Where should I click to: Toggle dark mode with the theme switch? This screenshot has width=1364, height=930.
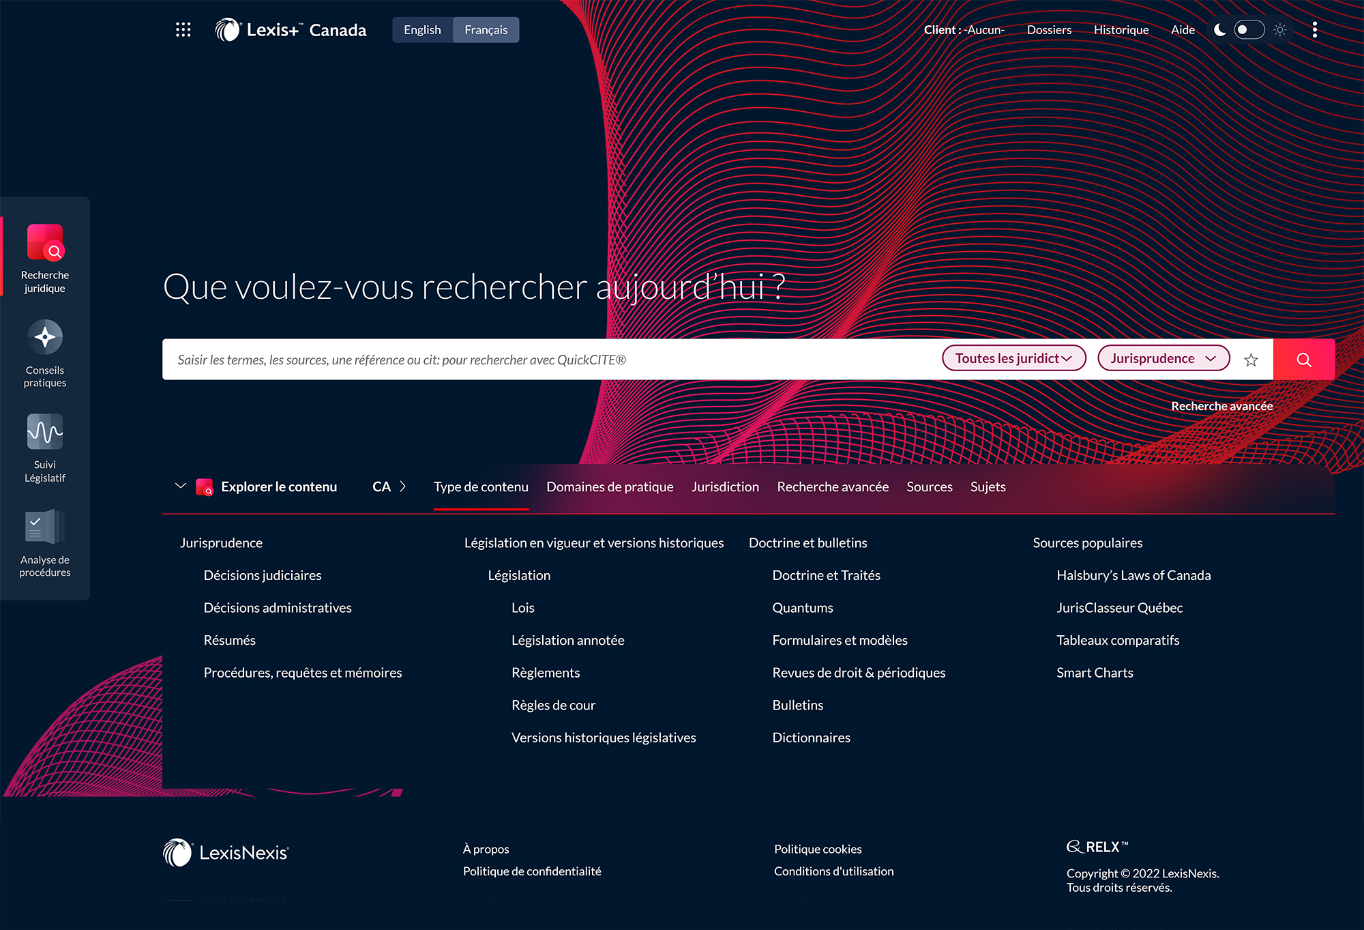point(1249,29)
